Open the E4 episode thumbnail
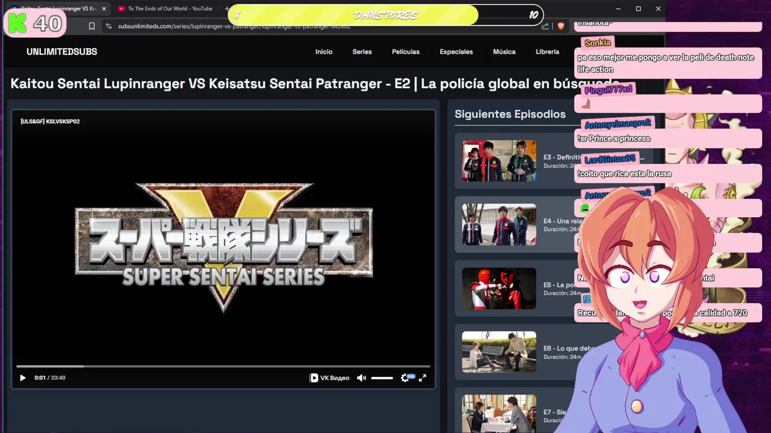The image size is (771, 433). click(499, 224)
